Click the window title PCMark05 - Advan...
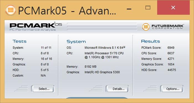Image resolution: width=194 pixels, height=103 pixels. click(x=67, y=10)
